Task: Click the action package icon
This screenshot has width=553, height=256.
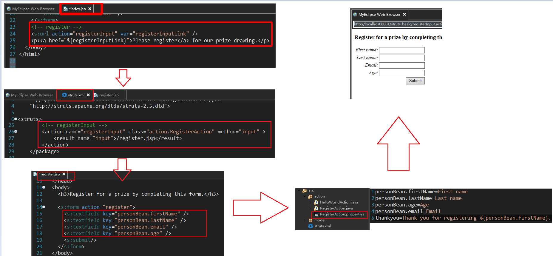Action: [310, 196]
